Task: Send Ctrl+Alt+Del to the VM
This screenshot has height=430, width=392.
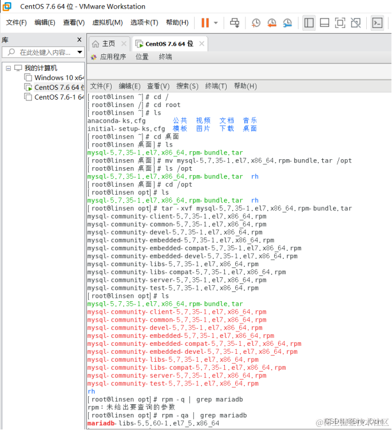Action: pyautogui.click(x=235, y=23)
